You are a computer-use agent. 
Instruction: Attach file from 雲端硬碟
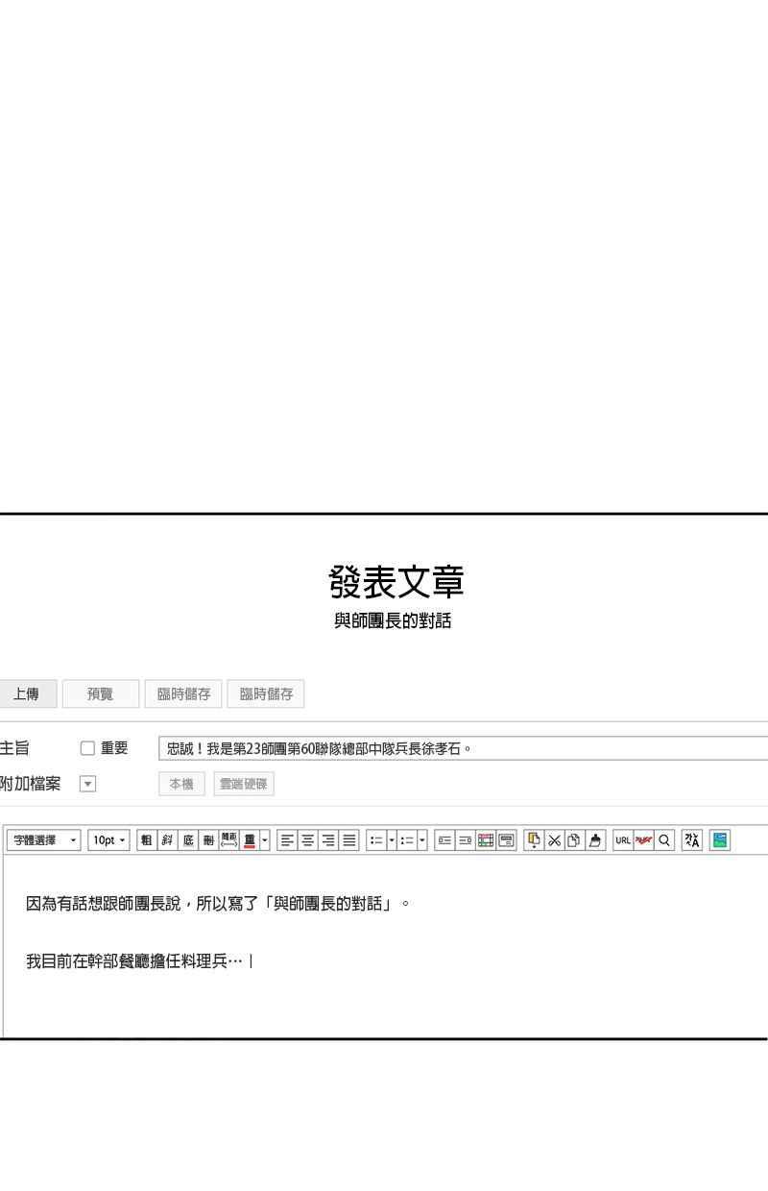coord(244,784)
